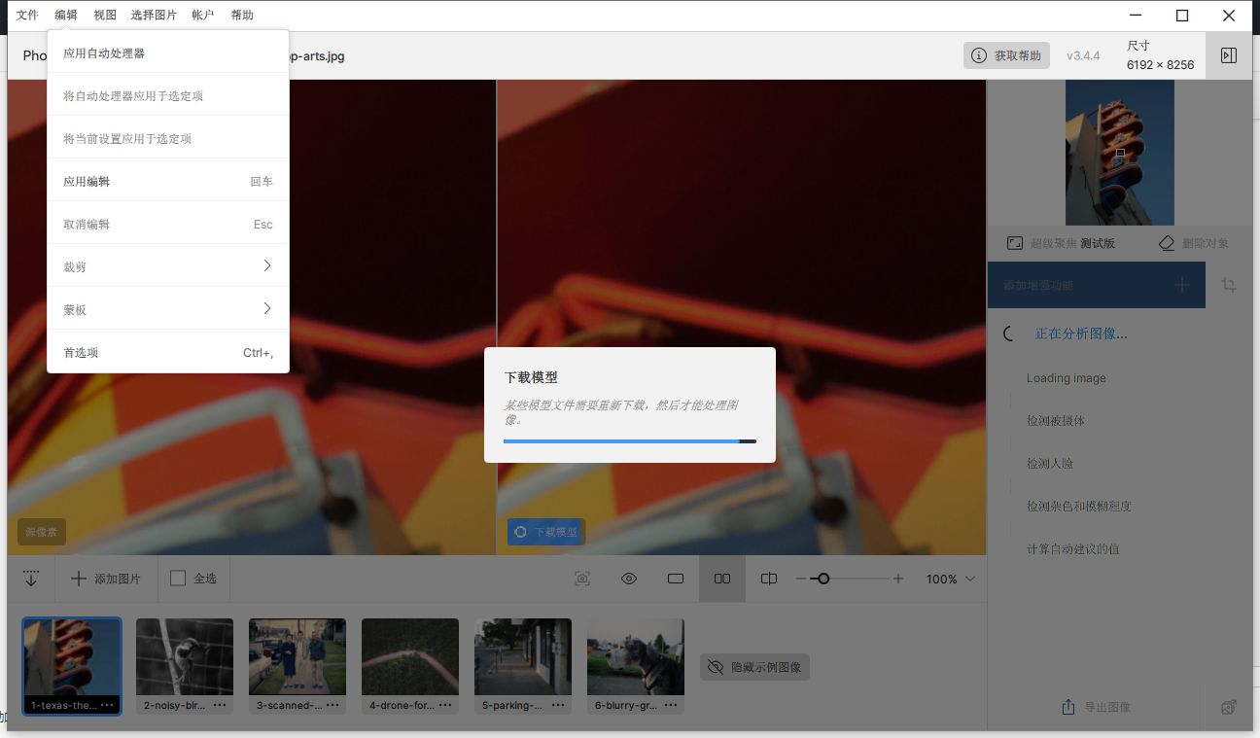Click the 下载模型 button on the preview
The image size is (1260, 738).
coord(545,532)
